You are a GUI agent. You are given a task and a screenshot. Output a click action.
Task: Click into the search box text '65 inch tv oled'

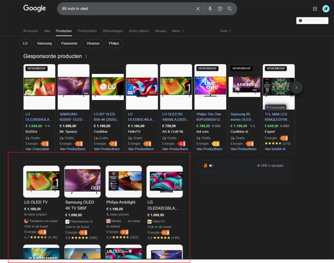[x=75, y=9]
